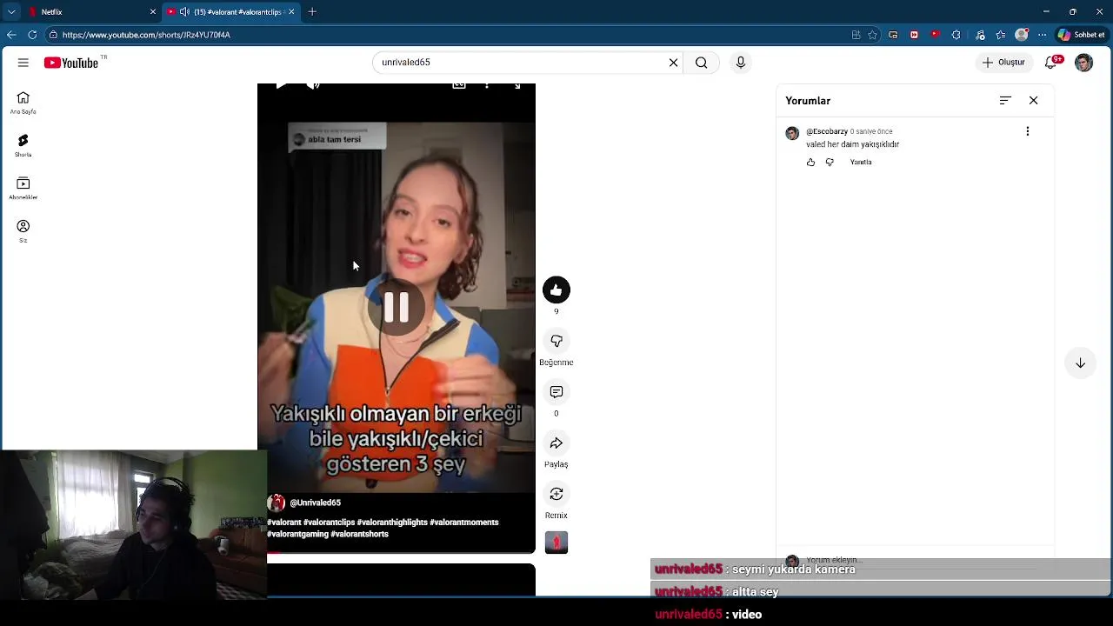Screen dimensions: 1113x626
Task: Open the app-install icon in address bar
Action: pyautogui.click(x=856, y=35)
